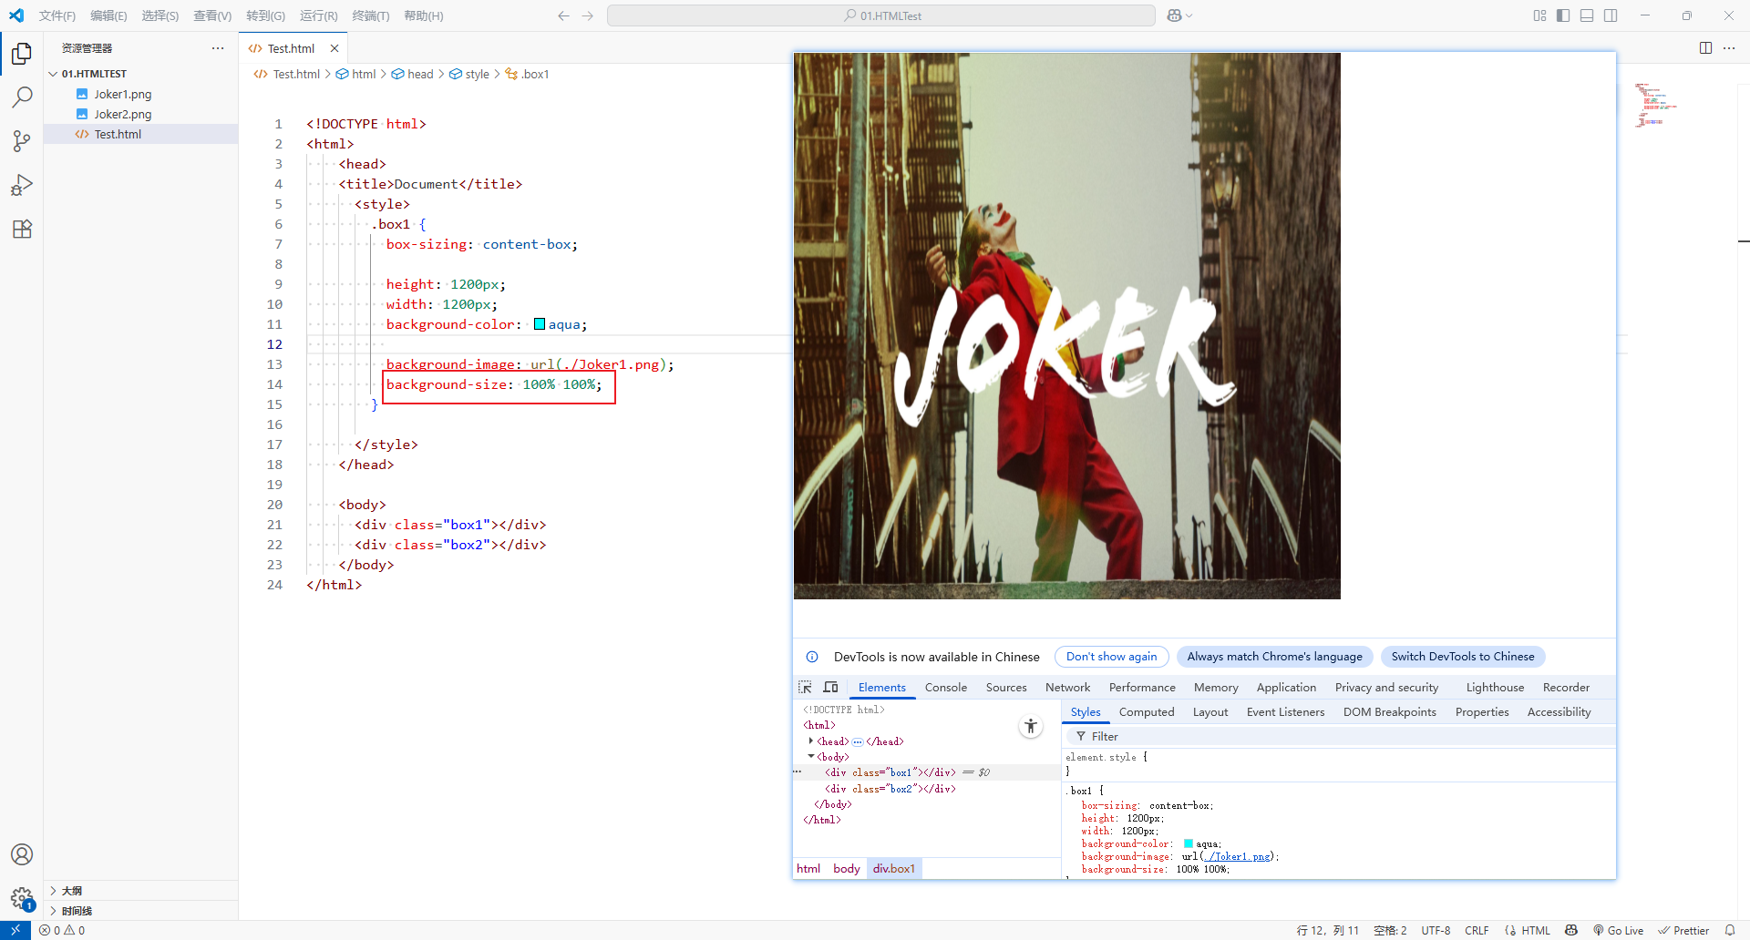
Task: Toggle DevTools device toolbar icon
Action: click(x=830, y=688)
